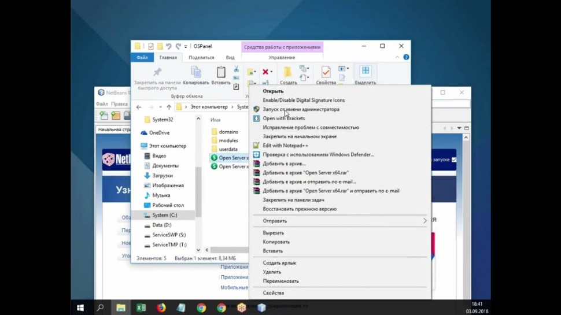Image resolution: width=561 pixels, height=315 pixels.
Task: Launch Firefox from the taskbar
Action: click(161, 307)
